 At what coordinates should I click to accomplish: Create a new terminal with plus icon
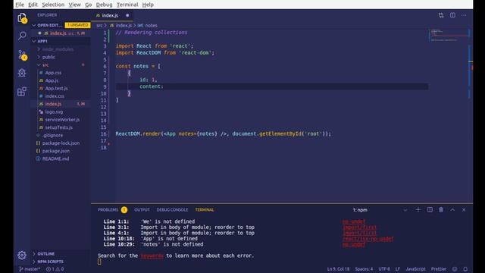(x=418, y=209)
